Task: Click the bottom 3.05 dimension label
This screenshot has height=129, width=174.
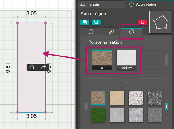Action: 31,116
